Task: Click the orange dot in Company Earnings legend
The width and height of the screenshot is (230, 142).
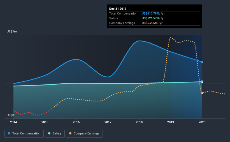Action: tap(70, 133)
